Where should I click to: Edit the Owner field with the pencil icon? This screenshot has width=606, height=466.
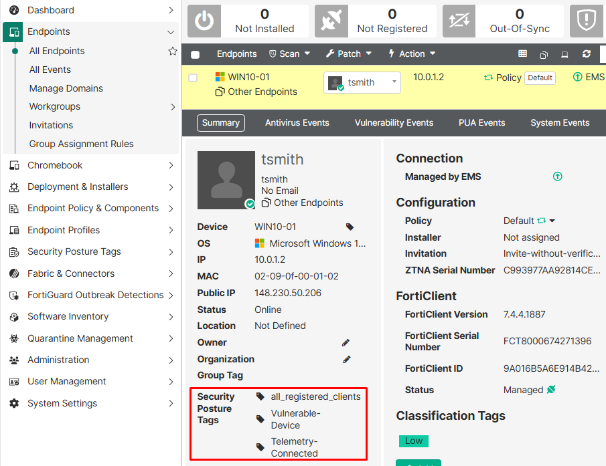pos(346,342)
